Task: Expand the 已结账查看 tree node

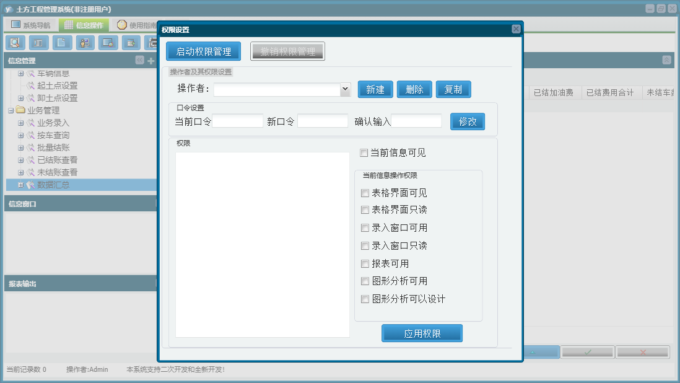Action: tap(20, 161)
